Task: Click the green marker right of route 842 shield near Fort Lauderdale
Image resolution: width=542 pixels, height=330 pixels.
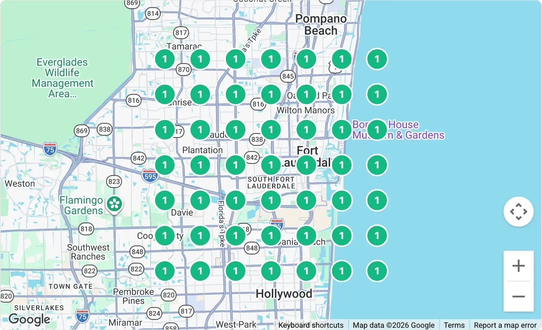Action: 271,165
